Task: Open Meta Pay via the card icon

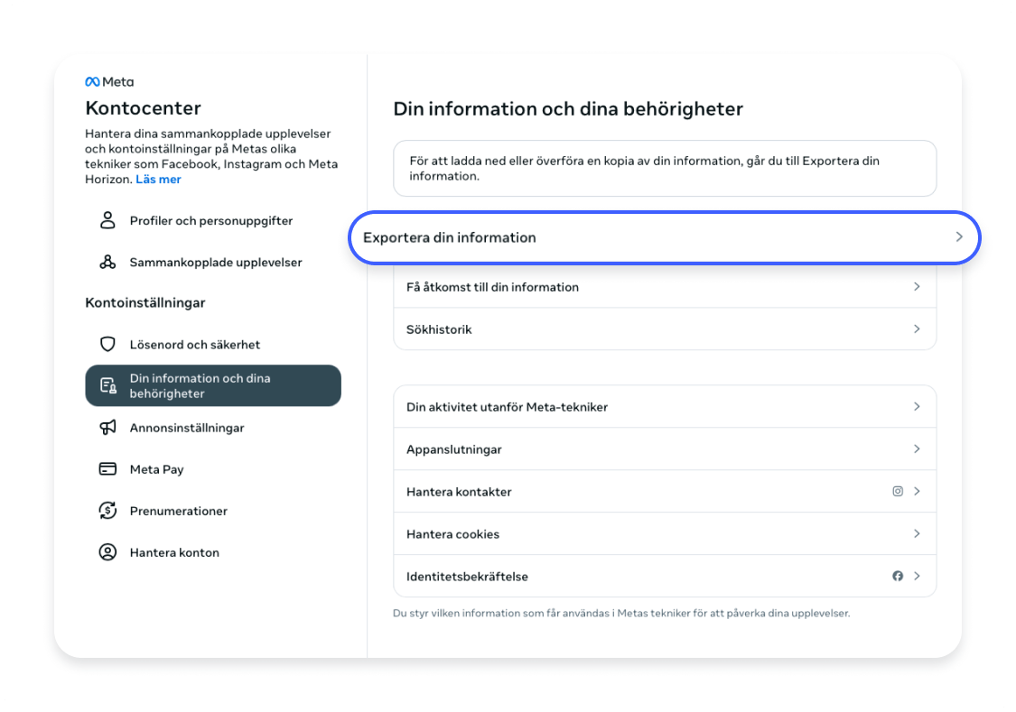Action: pos(107,468)
